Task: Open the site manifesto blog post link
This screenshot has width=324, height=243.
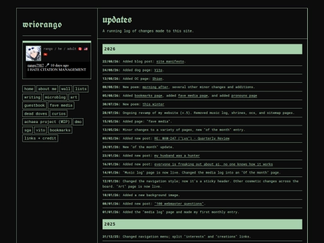Action: coord(170,61)
